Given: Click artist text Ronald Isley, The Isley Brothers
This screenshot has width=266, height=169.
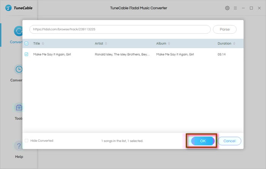Looking at the screenshot, I should tap(122, 54).
